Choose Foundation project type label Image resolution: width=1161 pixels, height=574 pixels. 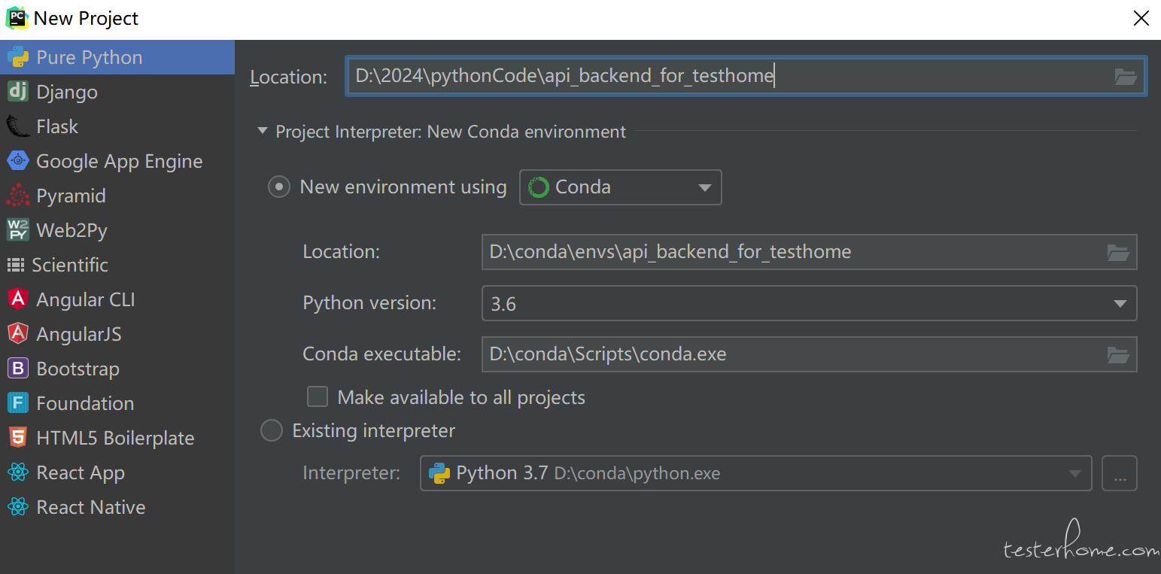pos(85,403)
